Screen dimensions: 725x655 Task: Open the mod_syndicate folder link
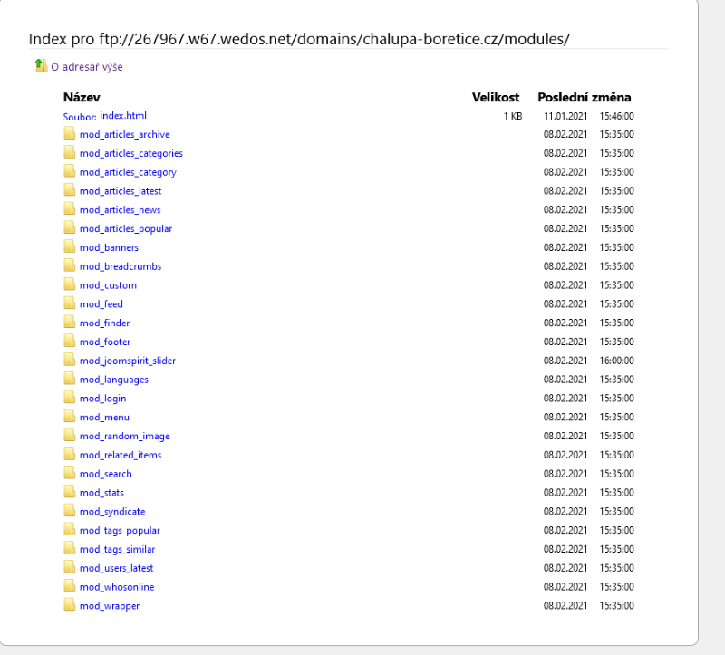112,512
